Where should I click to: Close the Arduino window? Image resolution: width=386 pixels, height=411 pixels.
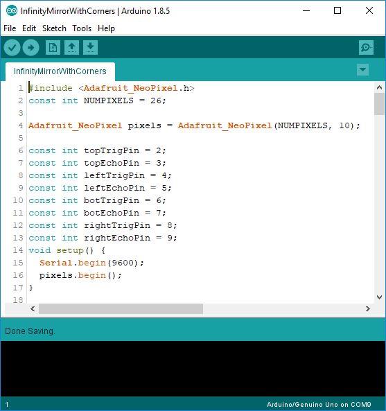[369, 11]
